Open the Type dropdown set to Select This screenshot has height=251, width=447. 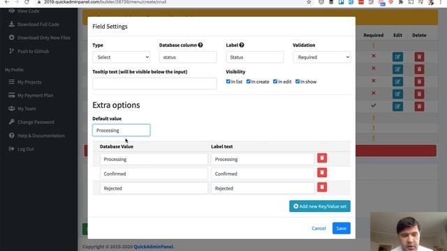point(121,57)
